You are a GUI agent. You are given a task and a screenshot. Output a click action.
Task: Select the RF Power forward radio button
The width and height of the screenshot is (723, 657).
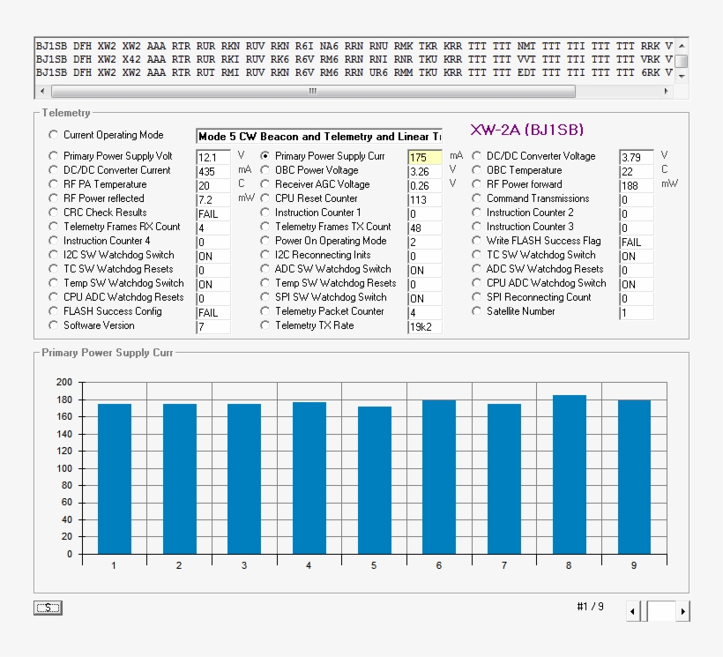[477, 184]
